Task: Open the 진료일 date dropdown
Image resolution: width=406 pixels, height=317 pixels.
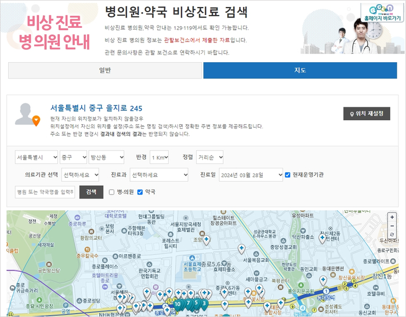Action: pyautogui.click(x=251, y=175)
